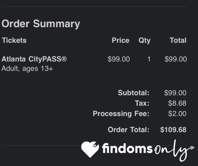Click the $99.00 ticket price value

click(119, 59)
